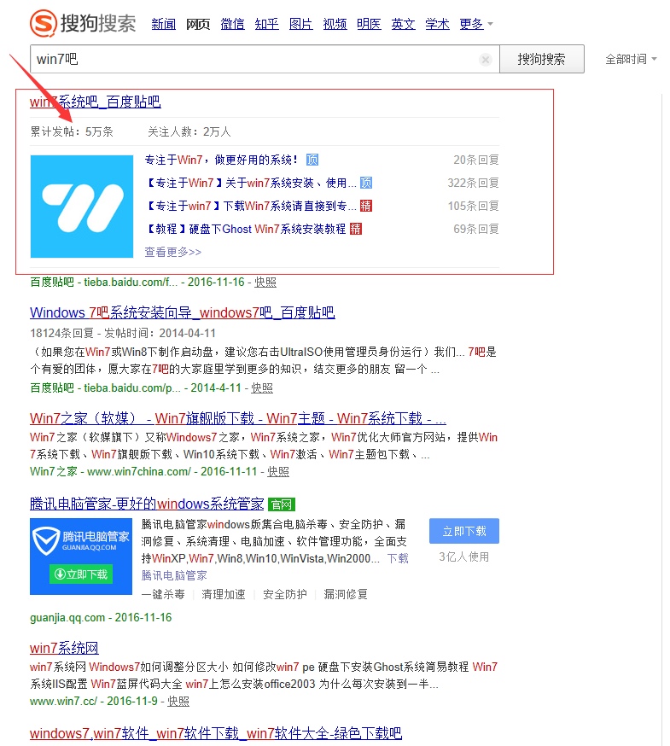Image resolution: width=670 pixels, height=746 pixels.
Task: Click the 下载 link after Win2000...
Action: (x=398, y=558)
